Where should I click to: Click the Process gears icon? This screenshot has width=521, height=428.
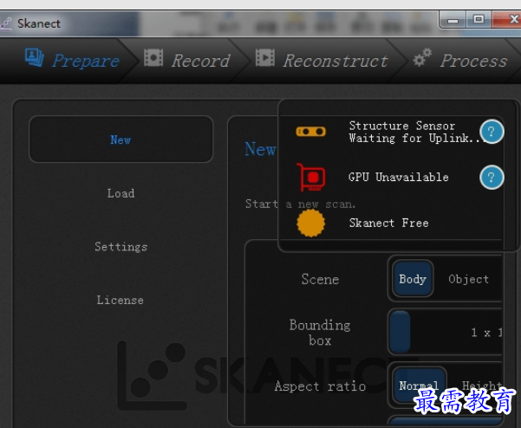coord(422,57)
